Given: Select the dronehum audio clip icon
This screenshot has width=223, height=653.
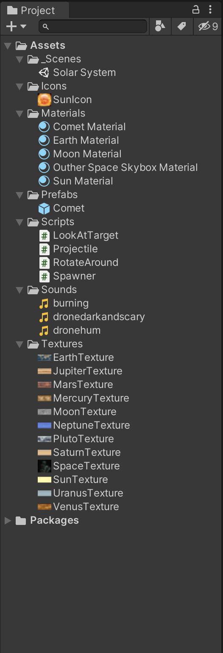Looking at the screenshot, I should 44,330.
